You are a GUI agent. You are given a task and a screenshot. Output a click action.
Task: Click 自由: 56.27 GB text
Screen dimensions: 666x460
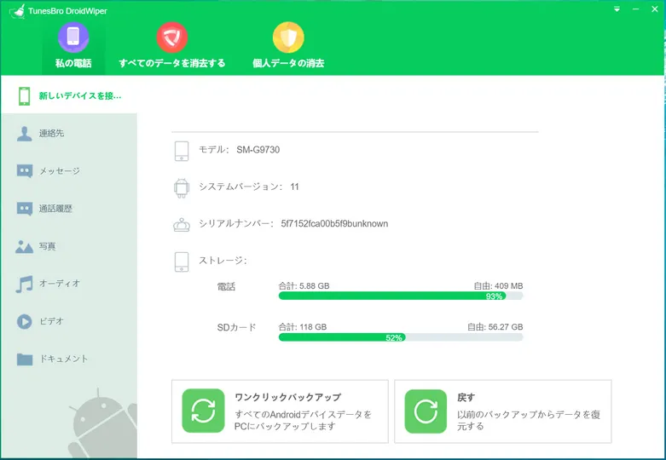pos(495,327)
